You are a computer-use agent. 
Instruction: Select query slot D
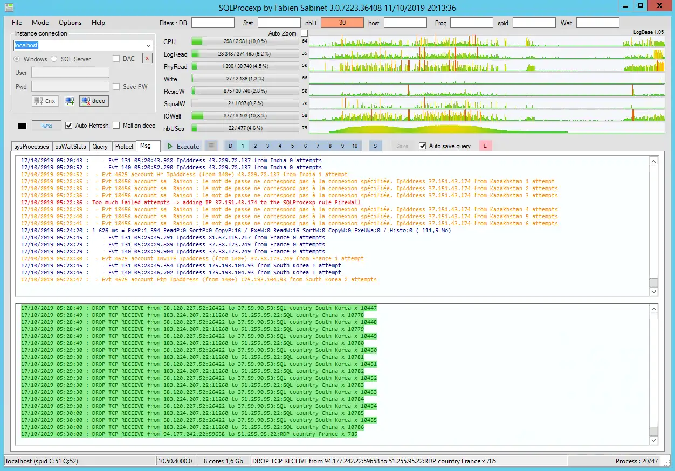click(x=230, y=146)
